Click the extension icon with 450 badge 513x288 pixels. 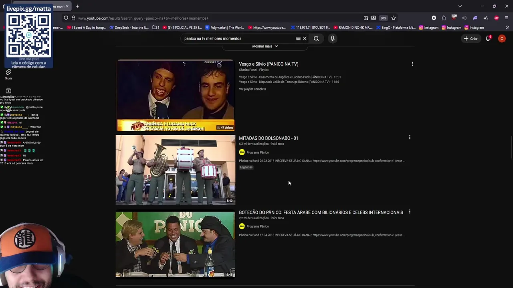(x=454, y=18)
